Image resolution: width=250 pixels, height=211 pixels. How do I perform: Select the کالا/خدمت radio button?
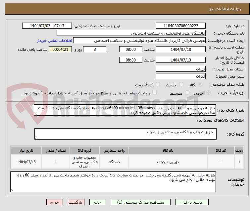(158, 84)
